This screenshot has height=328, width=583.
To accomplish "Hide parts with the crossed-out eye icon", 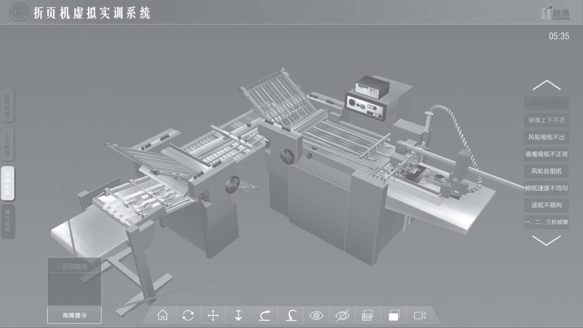I will point(342,315).
